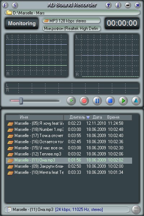Click the date 12.11.2010 cell
The width and height of the screenshot is (144, 216).
click(96, 123)
